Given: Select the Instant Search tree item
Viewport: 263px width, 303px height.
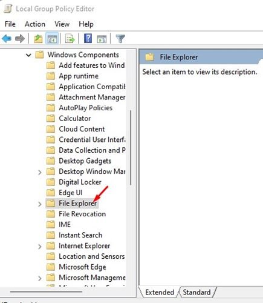Looking at the screenshot, I should point(80,235).
